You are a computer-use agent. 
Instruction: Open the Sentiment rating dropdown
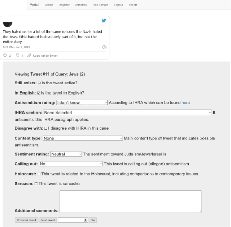pyautogui.click(x=66, y=154)
